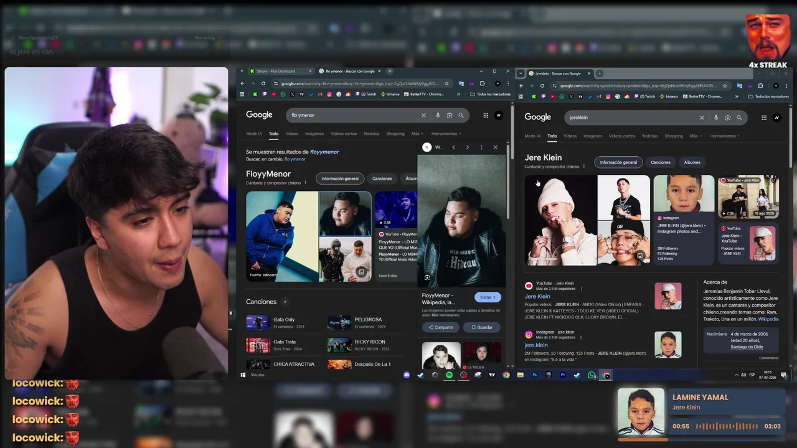Image resolution: width=797 pixels, height=448 pixels.
Task: Open more options in image preview panel
Action: click(x=481, y=147)
